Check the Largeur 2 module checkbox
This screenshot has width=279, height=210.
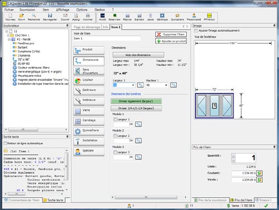point(115,136)
